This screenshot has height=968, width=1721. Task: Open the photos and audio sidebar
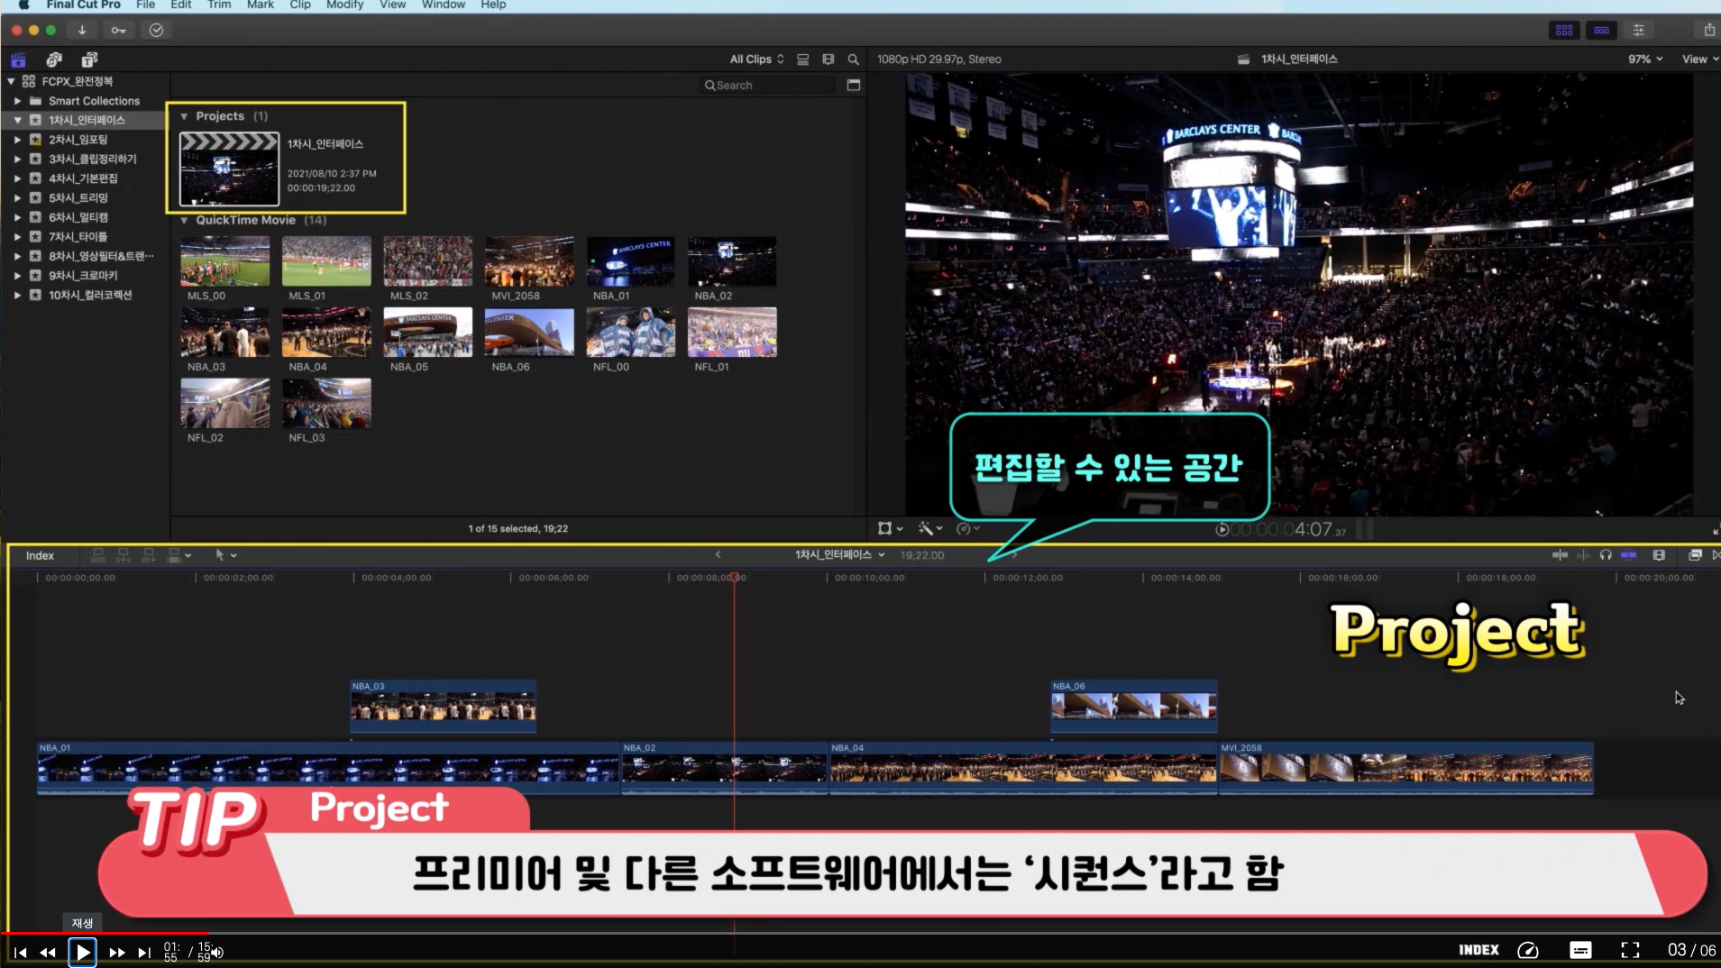coord(54,59)
